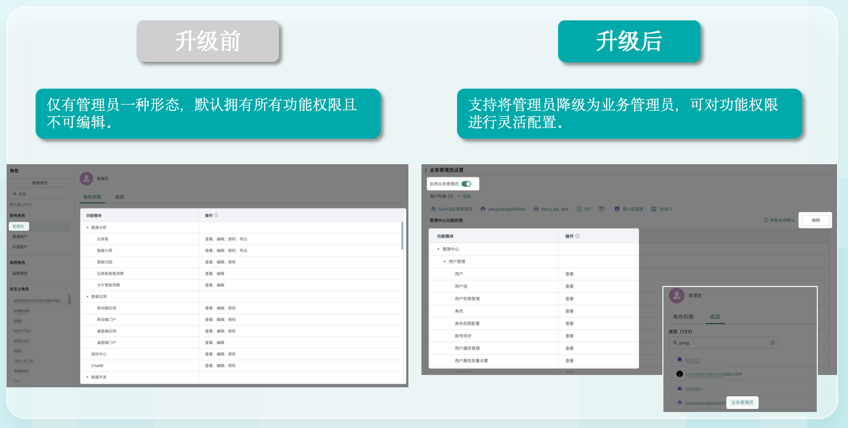Collapse the 数据应用 tree group
Image resolution: width=848 pixels, height=428 pixels.
click(x=88, y=296)
